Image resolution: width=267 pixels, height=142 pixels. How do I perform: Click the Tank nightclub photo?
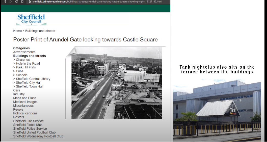217,110
